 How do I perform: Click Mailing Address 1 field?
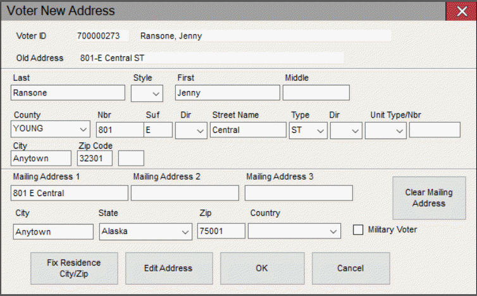click(x=70, y=193)
